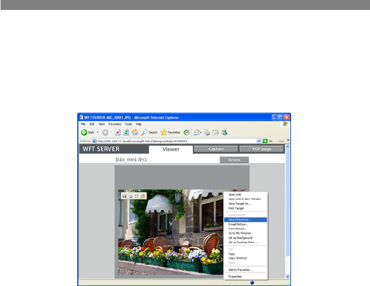Expand the Mail button dropdown arrow
Image resolution: width=370 pixels, height=286 pixels.
pos(201,133)
